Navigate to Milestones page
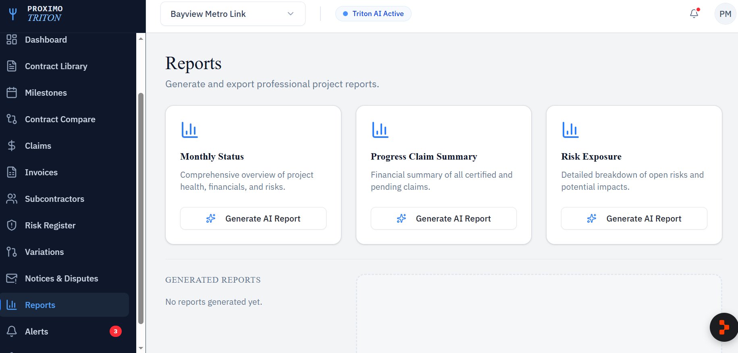 tap(64, 92)
